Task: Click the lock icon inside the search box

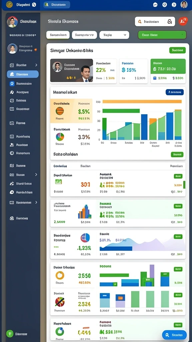Action: 170,22
